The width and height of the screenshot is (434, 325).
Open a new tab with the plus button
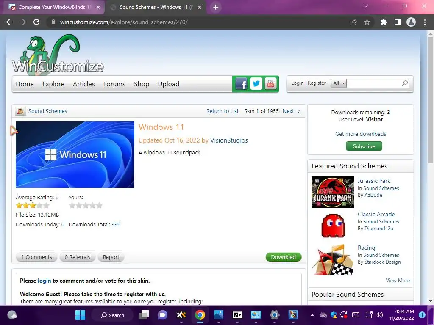click(216, 7)
